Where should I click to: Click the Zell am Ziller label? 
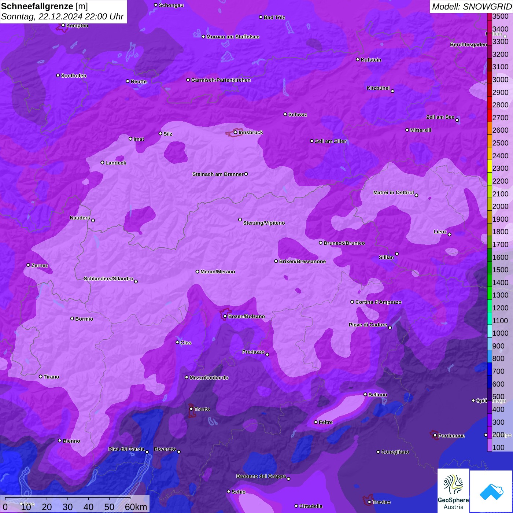pos(330,141)
